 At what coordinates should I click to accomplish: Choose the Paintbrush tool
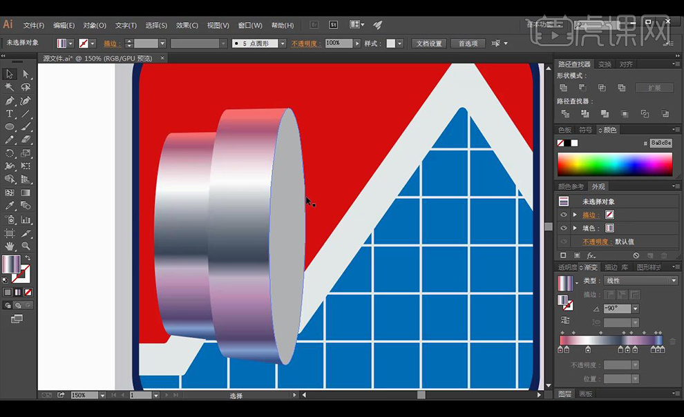26,127
